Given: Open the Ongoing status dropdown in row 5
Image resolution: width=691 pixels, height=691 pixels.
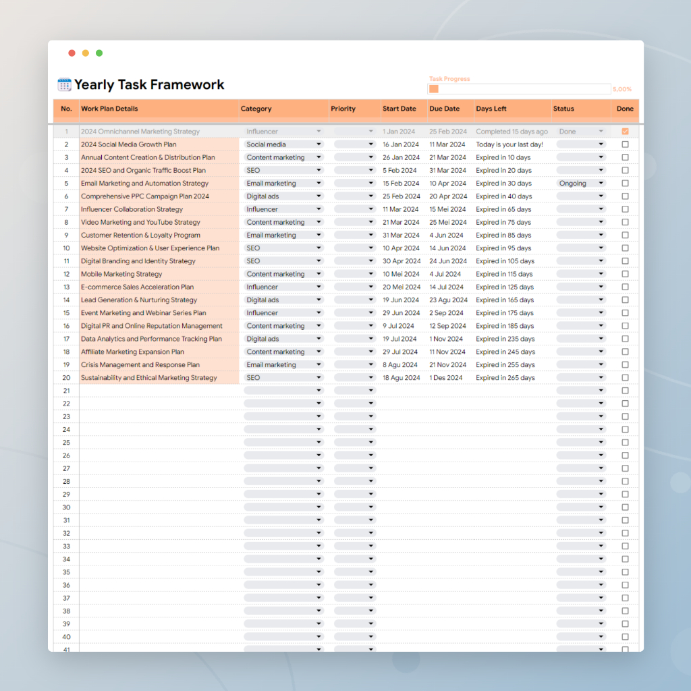Looking at the screenshot, I should 581,184.
